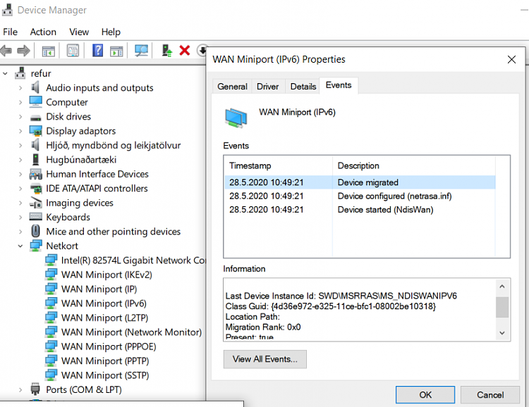This screenshot has height=407, width=529.
Task: Switch to the Driver tab
Action: coord(267,87)
